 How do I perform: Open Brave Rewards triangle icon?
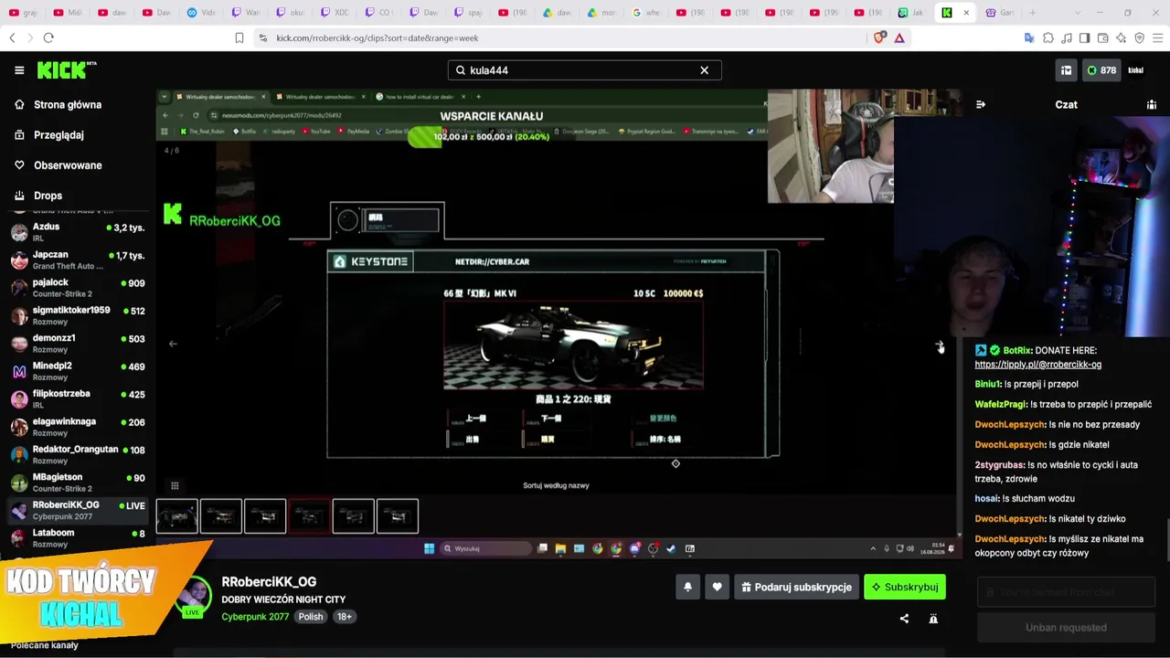pos(899,37)
